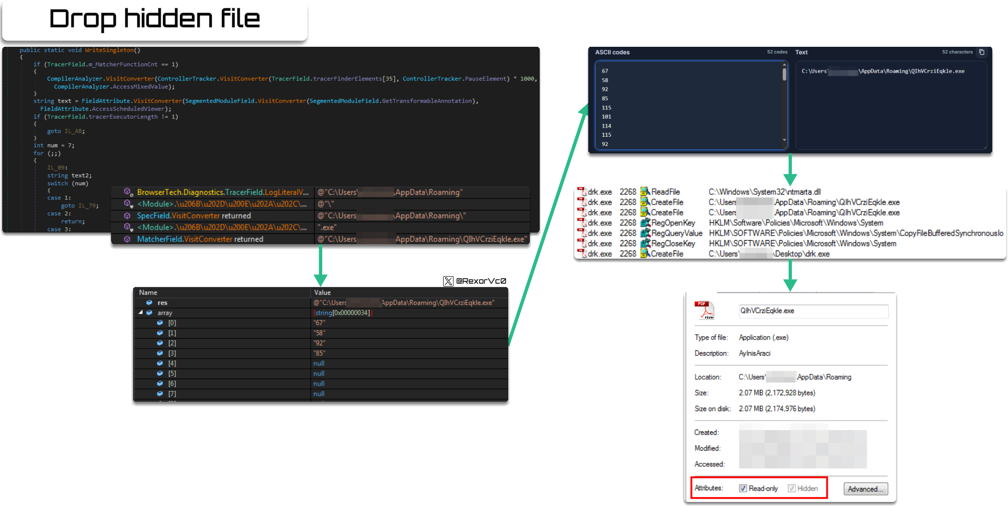1008x506 pixels.
Task: Click the icon beside 'MatcherField.VisitConverter returned'
Action: [127, 239]
